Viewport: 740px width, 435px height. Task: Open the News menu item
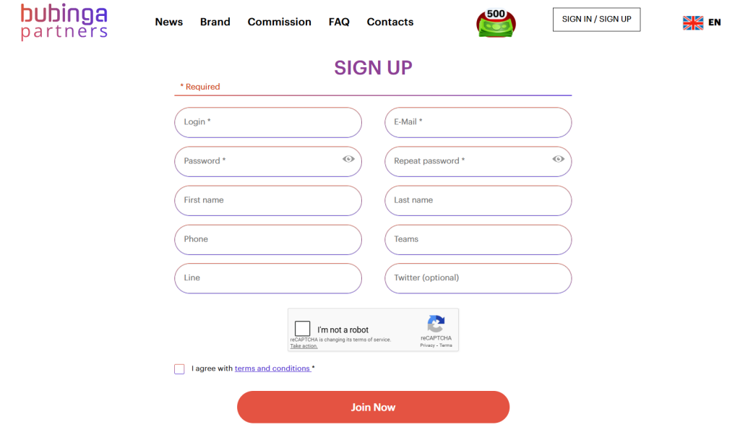pyautogui.click(x=168, y=22)
